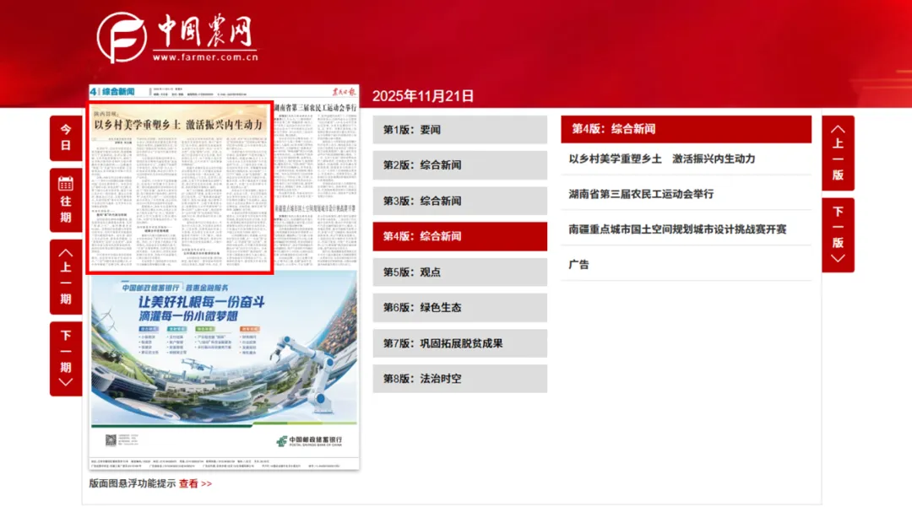
Task: Open article 以乡村美学重塑乡土 in list
Action: (661, 159)
